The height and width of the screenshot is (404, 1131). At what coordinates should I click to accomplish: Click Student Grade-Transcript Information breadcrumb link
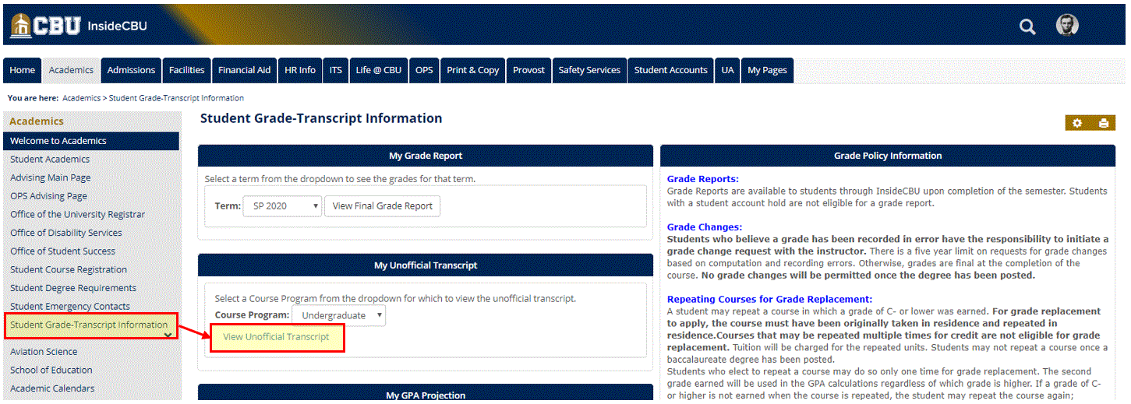(176, 98)
